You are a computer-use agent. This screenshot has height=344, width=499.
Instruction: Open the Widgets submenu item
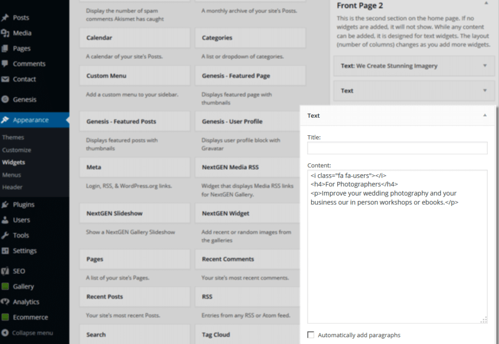(x=13, y=163)
